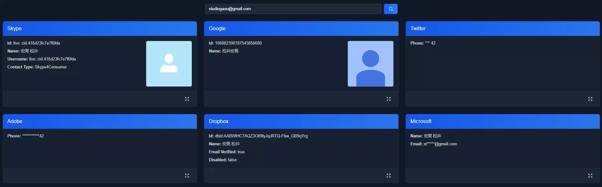The image size is (602, 187).
Task: Select Skype Id live:.cid.416d23fc7e7f6fda
Action: tap(34, 43)
